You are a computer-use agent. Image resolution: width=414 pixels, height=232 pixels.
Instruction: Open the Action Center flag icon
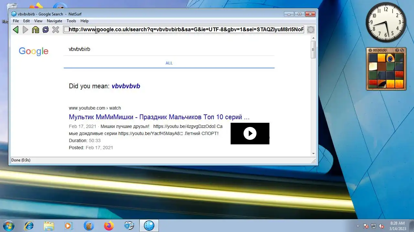(x=366, y=226)
